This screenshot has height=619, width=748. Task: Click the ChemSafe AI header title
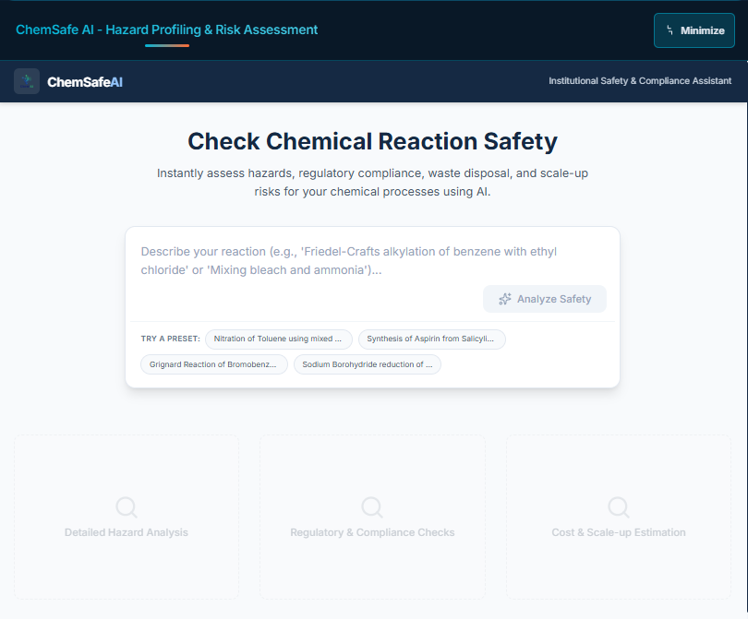pos(165,30)
